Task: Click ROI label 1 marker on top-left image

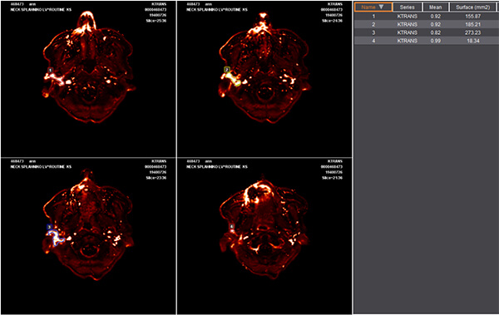Action: pyautogui.click(x=50, y=70)
